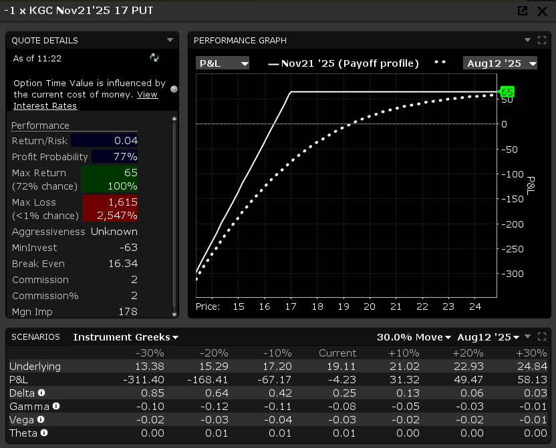Open the Instrument Greeks dropdown
The height and width of the screenshot is (448, 556).
(x=126, y=337)
